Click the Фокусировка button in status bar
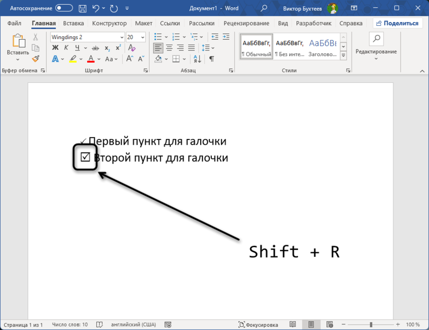This screenshot has height=330, width=429. pos(258,325)
